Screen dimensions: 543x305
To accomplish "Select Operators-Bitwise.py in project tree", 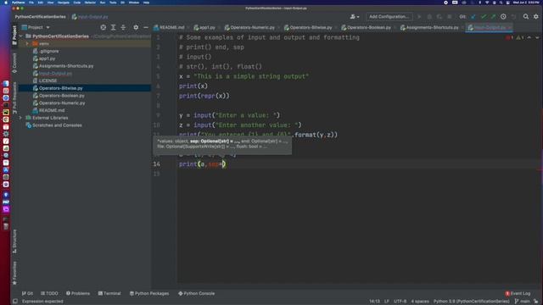I will [x=85, y=88].
